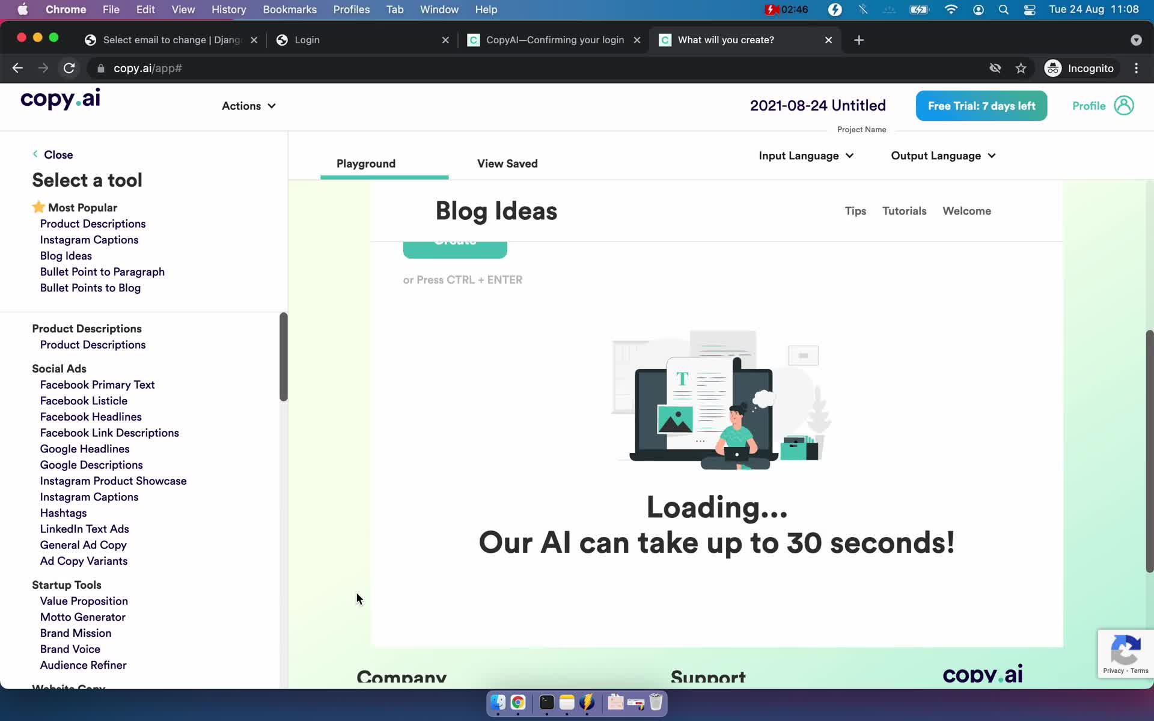Select Facebook Listicle tool

(x=84, y=401)
